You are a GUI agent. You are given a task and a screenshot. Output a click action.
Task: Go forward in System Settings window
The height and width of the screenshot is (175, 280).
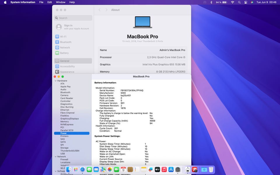pyautogui.click(x=106, y=10)
